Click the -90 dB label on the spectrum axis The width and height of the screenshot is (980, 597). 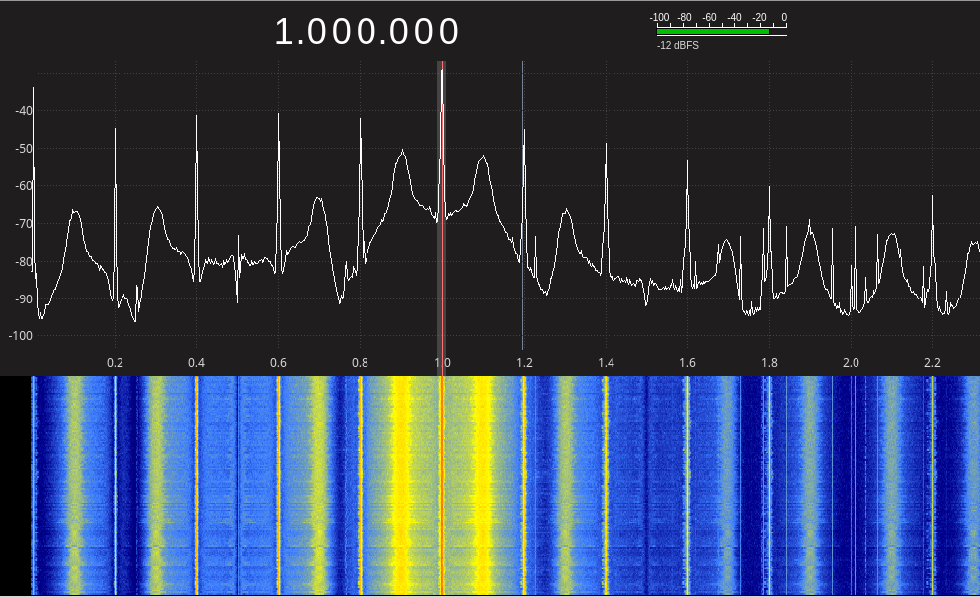(x=24, y=298)
